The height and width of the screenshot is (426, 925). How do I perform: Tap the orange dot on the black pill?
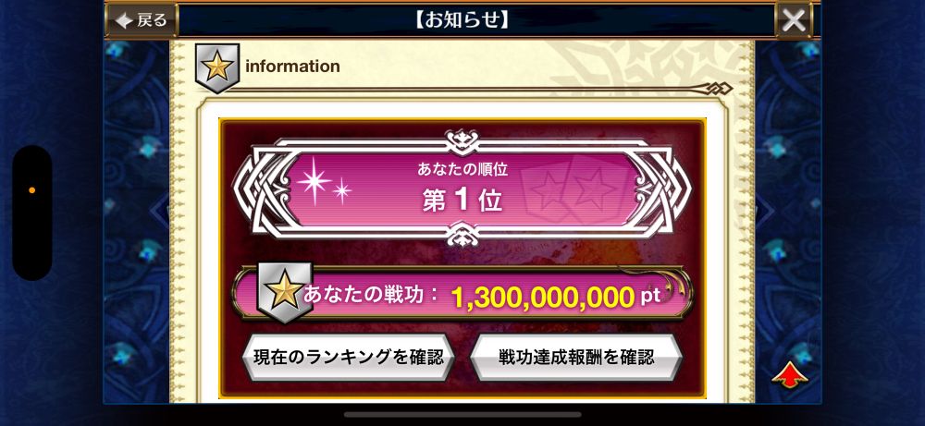coord(31,190)
